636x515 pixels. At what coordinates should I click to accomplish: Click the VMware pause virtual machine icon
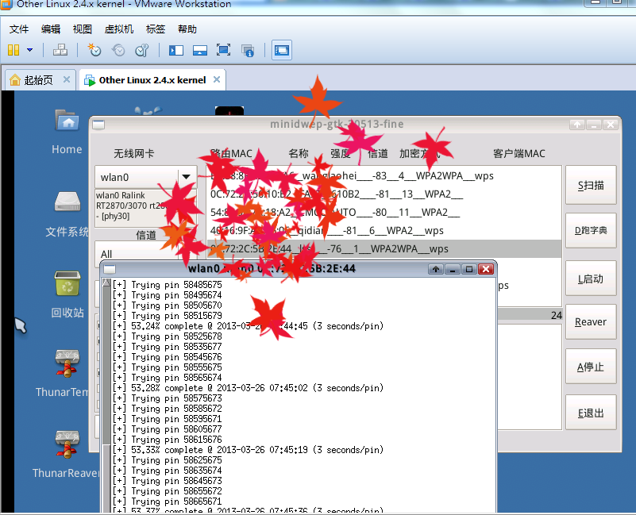point(13,50)
